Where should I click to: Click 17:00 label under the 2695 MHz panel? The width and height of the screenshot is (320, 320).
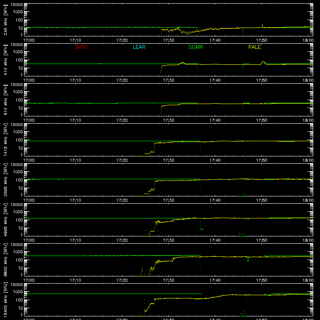tap(29, 200)
